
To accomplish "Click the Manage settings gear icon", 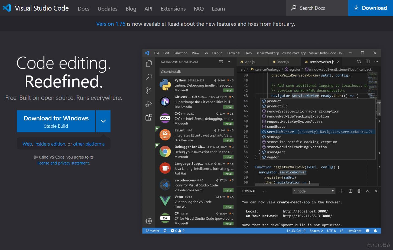I will point(149,221).
